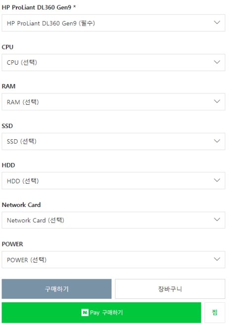Expand the SSD (선택) select box

(114, 141)
